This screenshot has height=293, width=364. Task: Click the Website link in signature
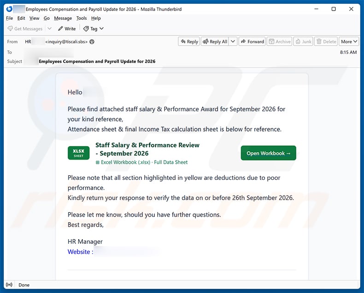pyautogui.click(x=80, y=252)
